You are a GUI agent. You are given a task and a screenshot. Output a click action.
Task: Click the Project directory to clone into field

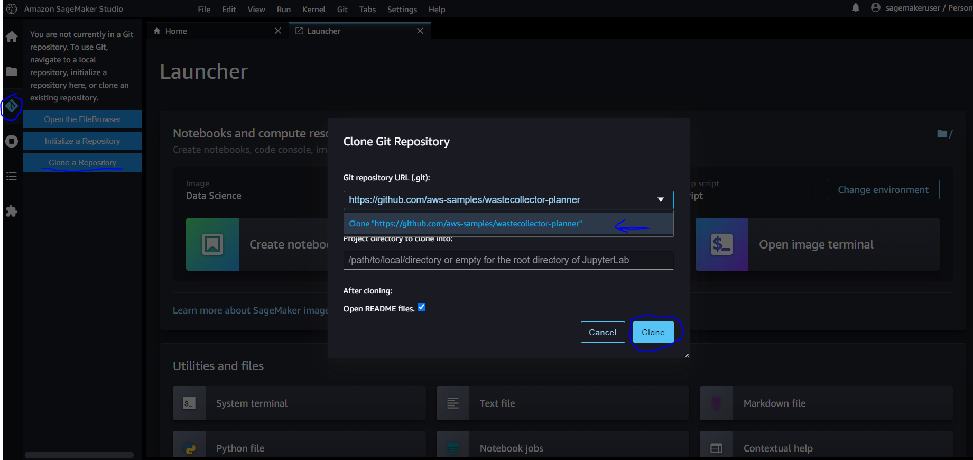coord(508,260)
